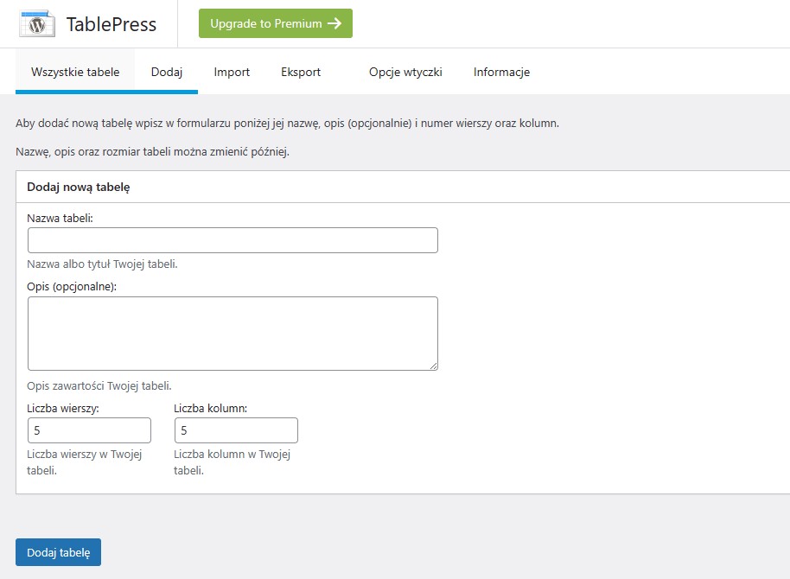Image resolution: width=790 pixels, height=579 pixels.
Task: Click the "Opis (opcjonalne):" field label
Action: coord(72,287)
